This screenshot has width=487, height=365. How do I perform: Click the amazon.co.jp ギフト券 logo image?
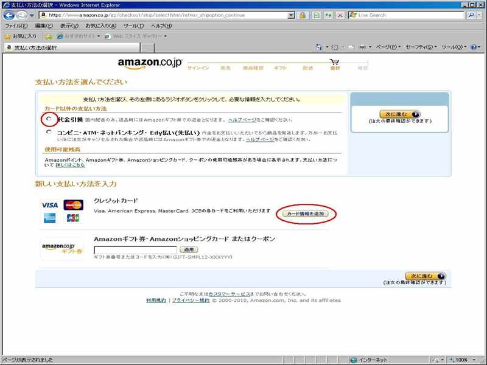pyautogui.click(x=62, y=249)
